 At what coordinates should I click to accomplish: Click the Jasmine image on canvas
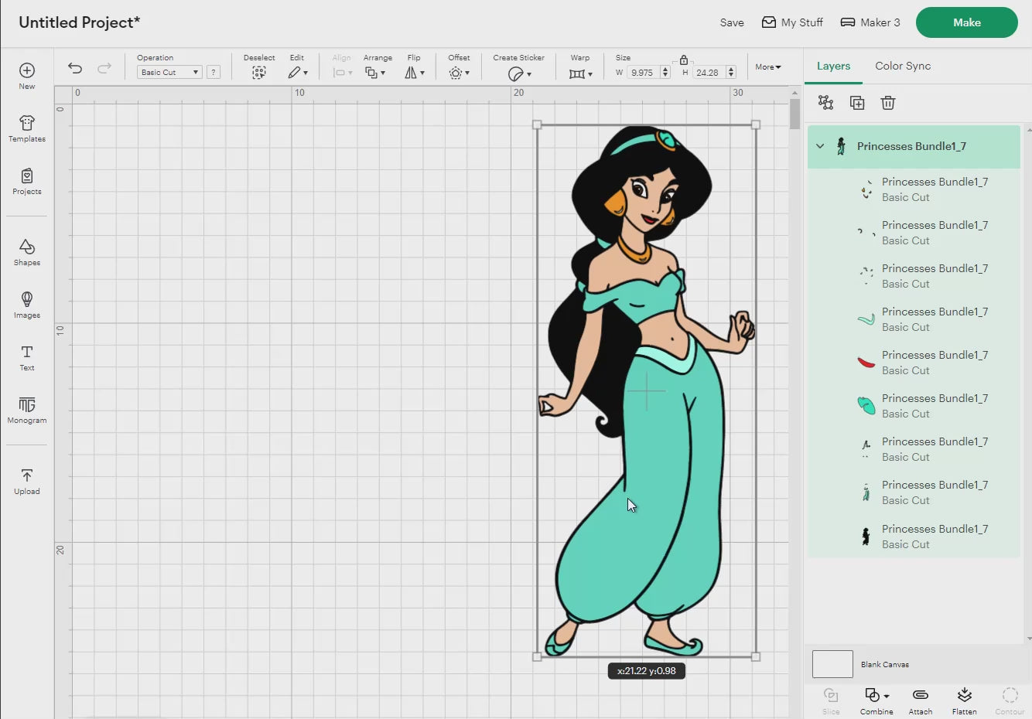pyautogui.click(x=646, y=390)
